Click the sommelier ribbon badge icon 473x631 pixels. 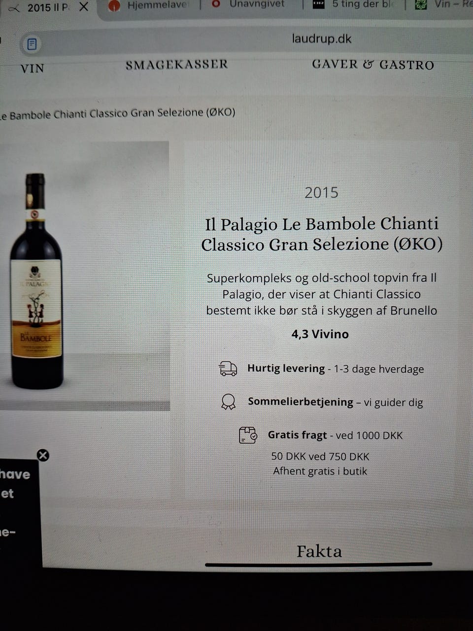point(228,402)
